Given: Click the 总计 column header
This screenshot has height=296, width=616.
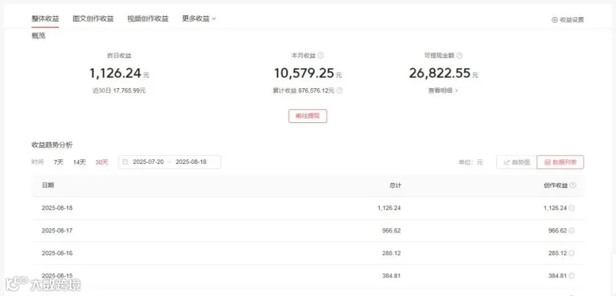Looking at the screenshot, I should tap(395, 185).
